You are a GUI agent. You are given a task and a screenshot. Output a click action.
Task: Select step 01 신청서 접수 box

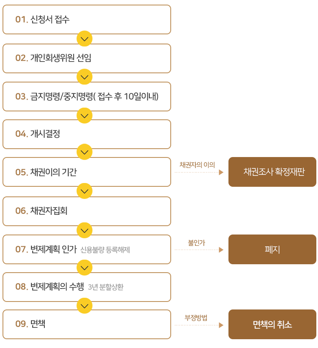tap(87, 20)
